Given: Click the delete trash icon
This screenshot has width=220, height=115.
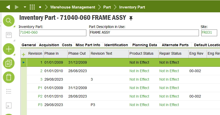Looking at the screenshot, I should [9, 77].
